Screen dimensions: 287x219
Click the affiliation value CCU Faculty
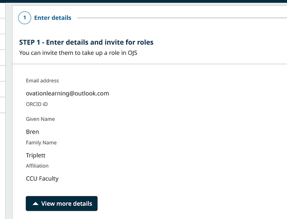tap(42, 179)
